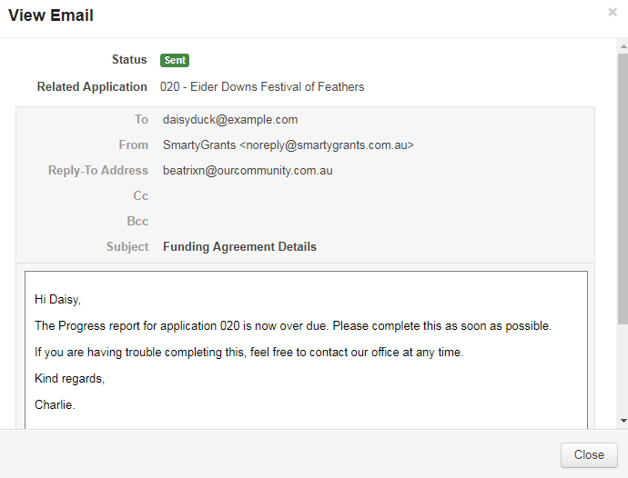Close the dialog with the X icon
This screenshot has width=628, height=478.
613,13
